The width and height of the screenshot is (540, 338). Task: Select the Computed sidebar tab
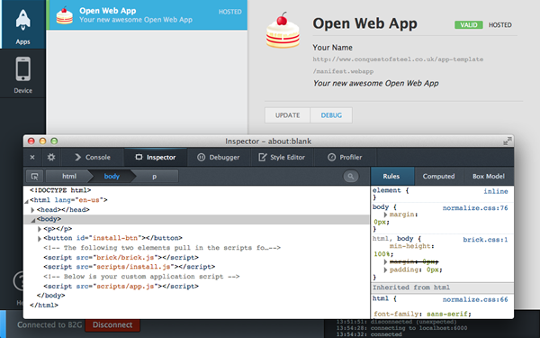point(438,177)
